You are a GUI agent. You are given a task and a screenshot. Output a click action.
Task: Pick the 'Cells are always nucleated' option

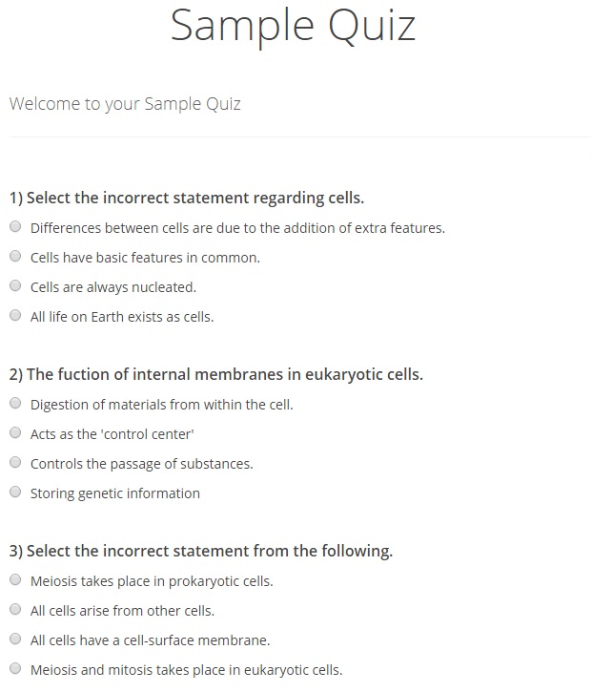[15, 286]
